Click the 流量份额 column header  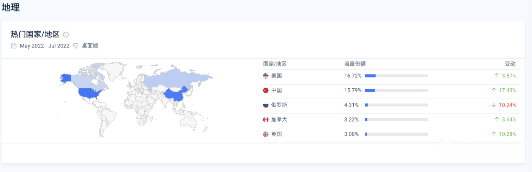point(355,64)
